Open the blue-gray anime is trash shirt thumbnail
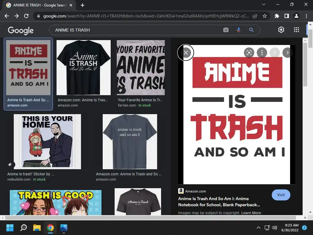The width and height of the screenshot is (313, 235). [x=130, y=142]
